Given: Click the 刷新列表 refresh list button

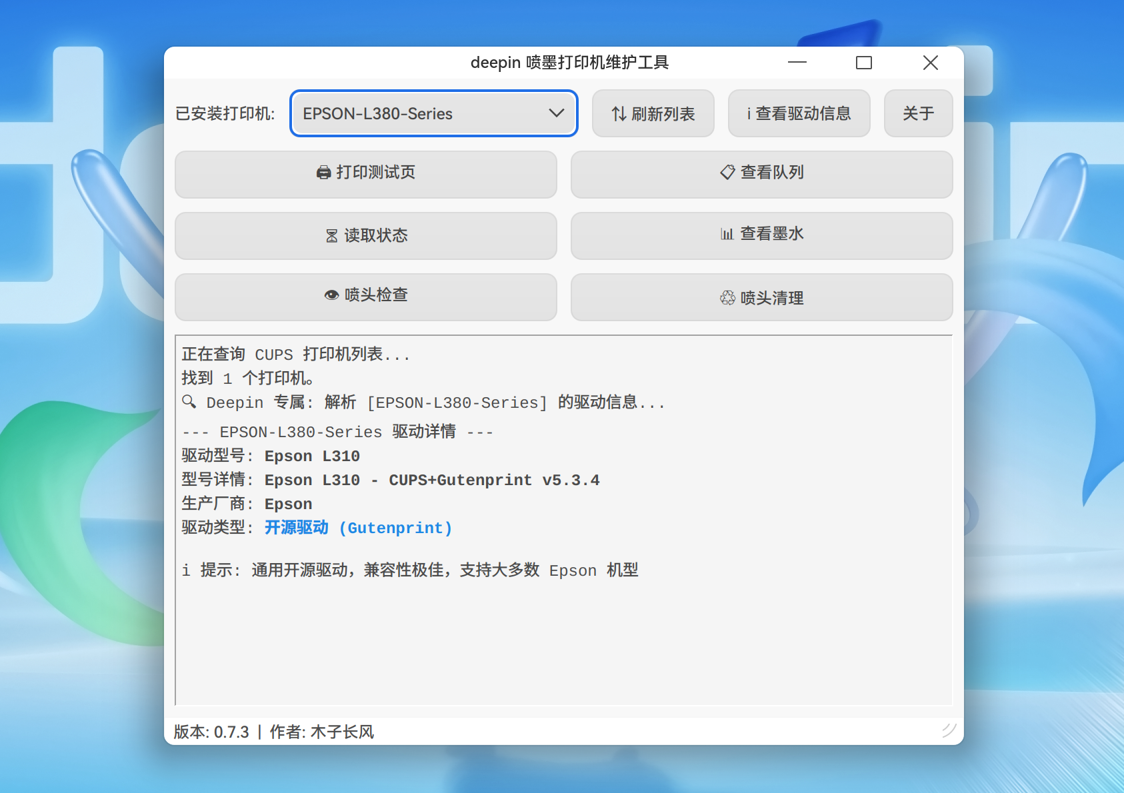Looking at the screenshot, I should click(x=653, y=113).
